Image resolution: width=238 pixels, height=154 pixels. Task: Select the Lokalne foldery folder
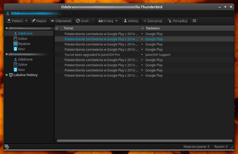(x=25, y=75)
